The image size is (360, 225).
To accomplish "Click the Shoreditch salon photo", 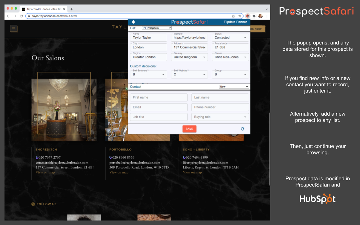I will click(64, 110).
